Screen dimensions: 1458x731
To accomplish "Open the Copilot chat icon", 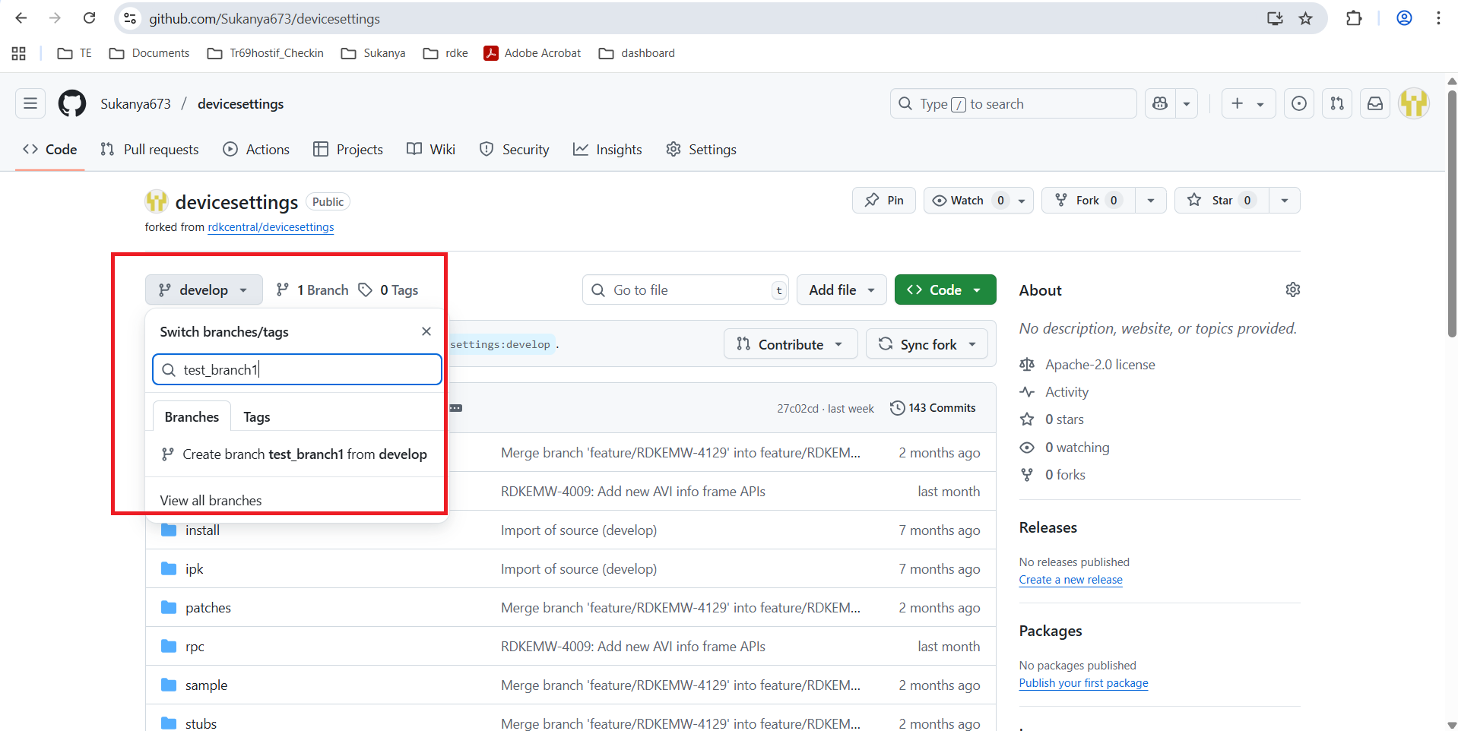I will [x=1160, y=103].
